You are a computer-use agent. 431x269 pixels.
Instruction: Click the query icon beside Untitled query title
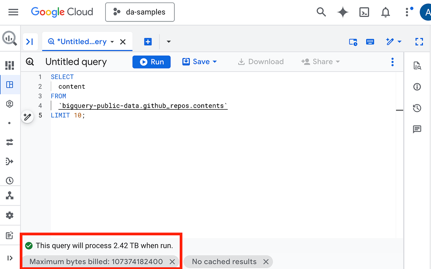tap(30, 62)
